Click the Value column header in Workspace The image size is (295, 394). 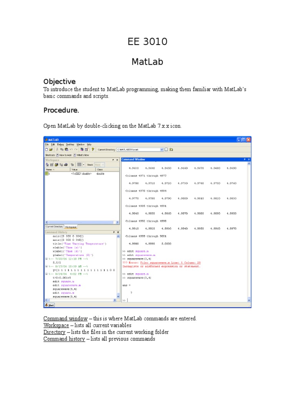[83, 170]
